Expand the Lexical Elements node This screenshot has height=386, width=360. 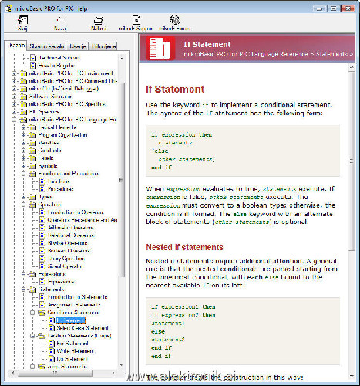pos(24,127)
